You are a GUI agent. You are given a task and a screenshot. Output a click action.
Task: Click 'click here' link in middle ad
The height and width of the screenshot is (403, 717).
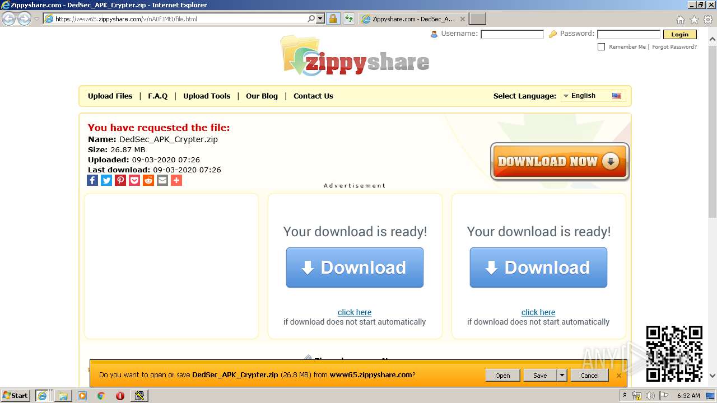click(x=355, y=312)
